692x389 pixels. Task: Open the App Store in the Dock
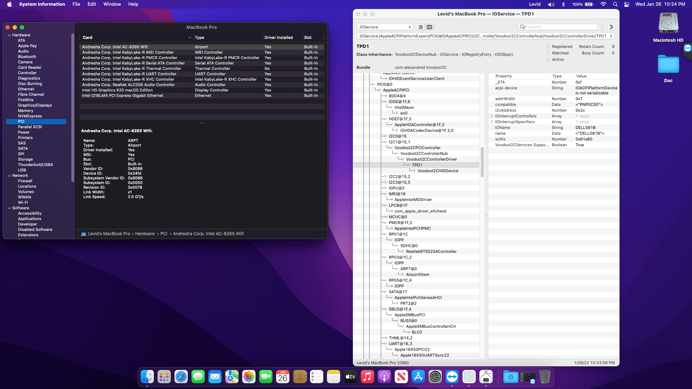coord(418,377)
